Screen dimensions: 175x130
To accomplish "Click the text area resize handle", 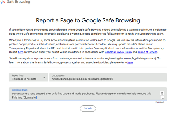I will pos(163,98).
